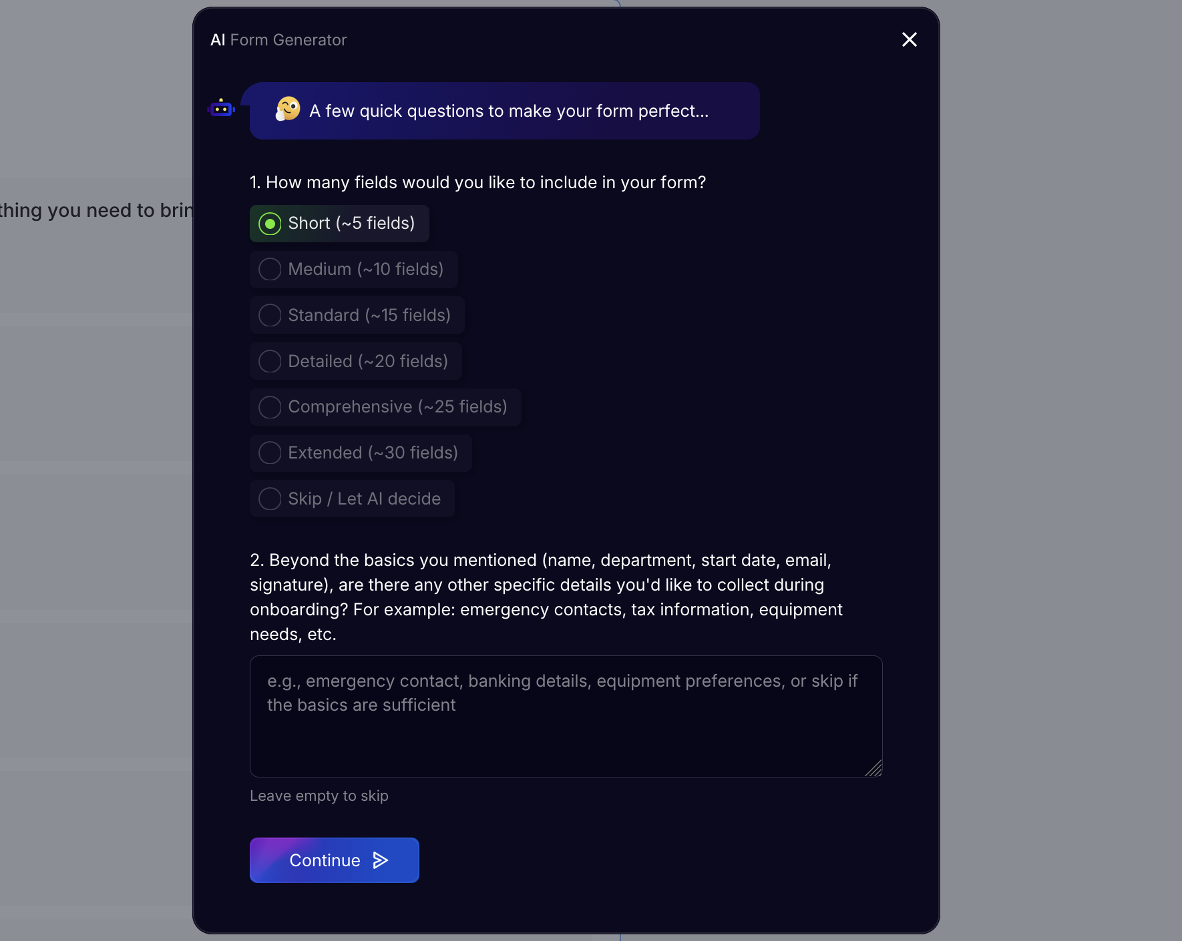Close the AI Form Generator dialog

coord(909,40)
